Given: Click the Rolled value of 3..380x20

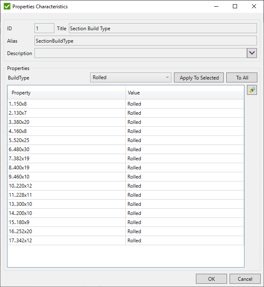Looking at the screenshot, I should pos(185,122).
